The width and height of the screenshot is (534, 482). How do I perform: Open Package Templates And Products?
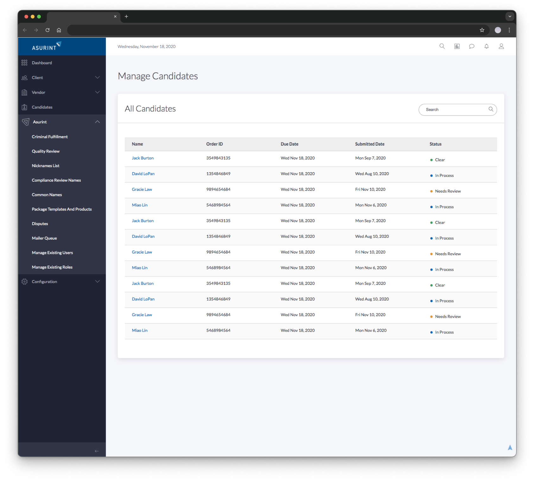[x=62, y=210]
